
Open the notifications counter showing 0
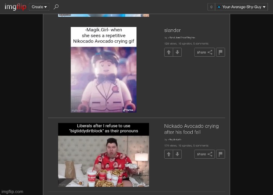pyautogui.click(x=211, y=7)
